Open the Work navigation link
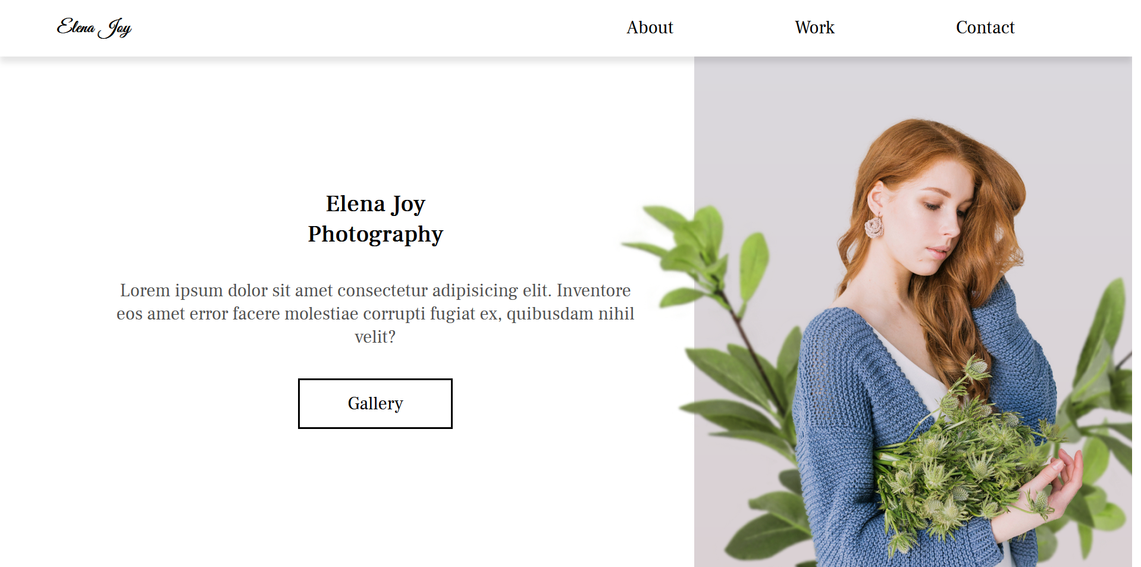1141x567 pixels. pos(814,27)
